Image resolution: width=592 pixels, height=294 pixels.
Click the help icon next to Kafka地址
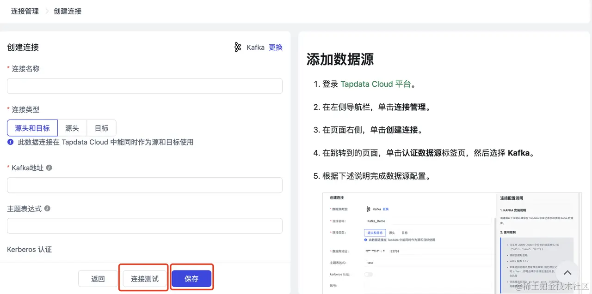point(49,168)
